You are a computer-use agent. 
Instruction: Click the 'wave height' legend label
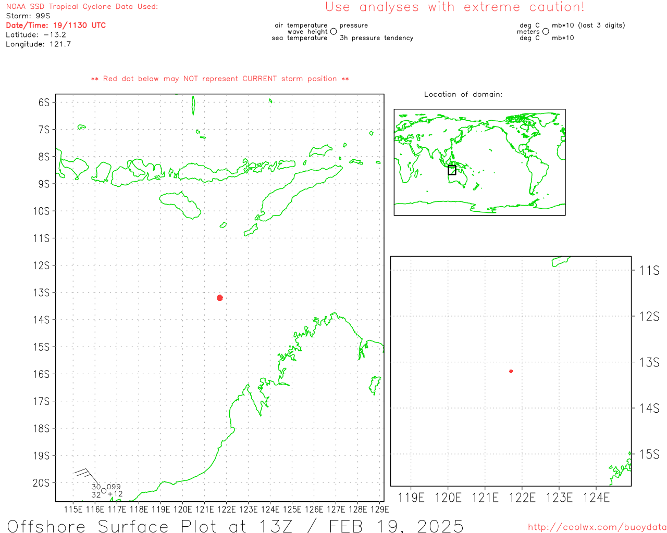[307, 31]
